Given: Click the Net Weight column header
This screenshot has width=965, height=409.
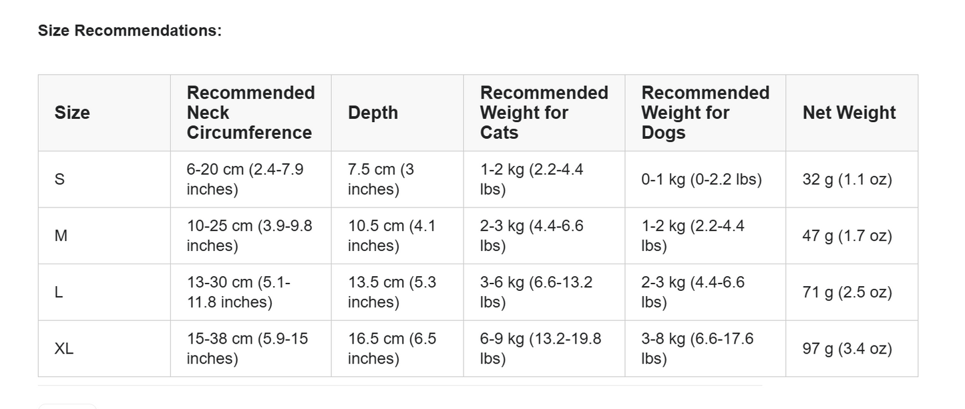Looking at the screenshot, I should tap(849, 113).
